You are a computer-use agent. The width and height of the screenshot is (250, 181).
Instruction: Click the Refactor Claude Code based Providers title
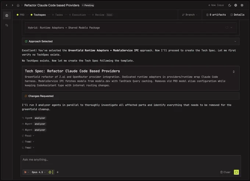(x=52, y=5)
